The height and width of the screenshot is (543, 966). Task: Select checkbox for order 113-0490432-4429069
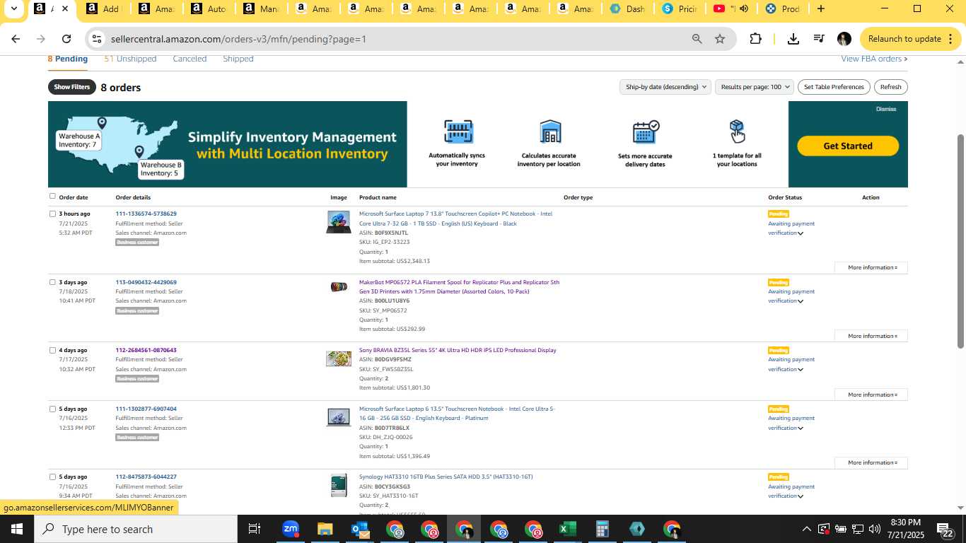52,282
